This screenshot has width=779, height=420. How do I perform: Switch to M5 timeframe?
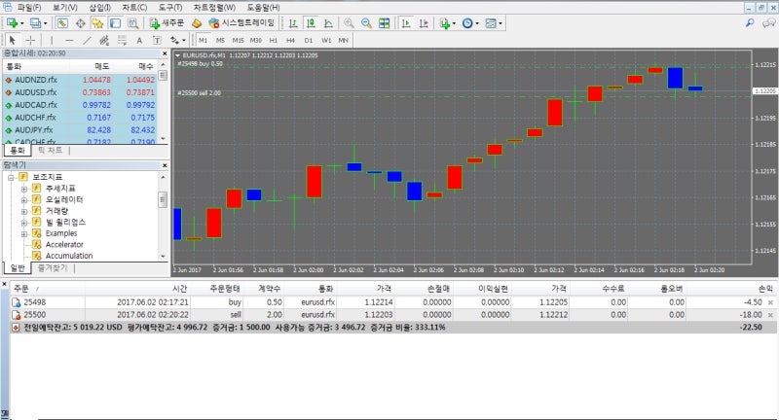(x=220, y=40)
